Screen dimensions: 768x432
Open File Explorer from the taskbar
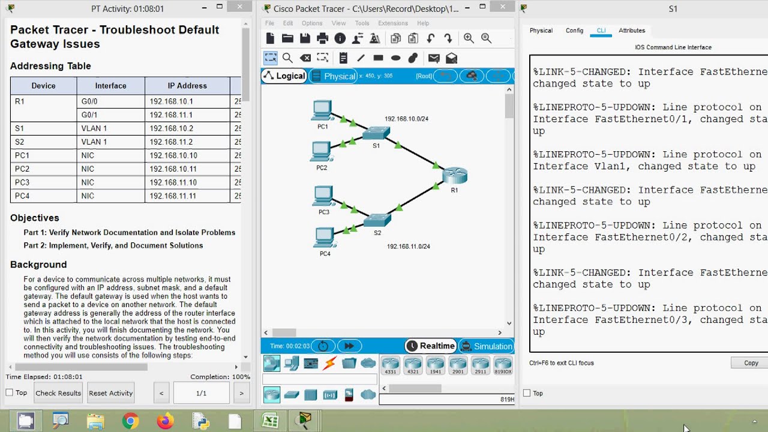95,421
